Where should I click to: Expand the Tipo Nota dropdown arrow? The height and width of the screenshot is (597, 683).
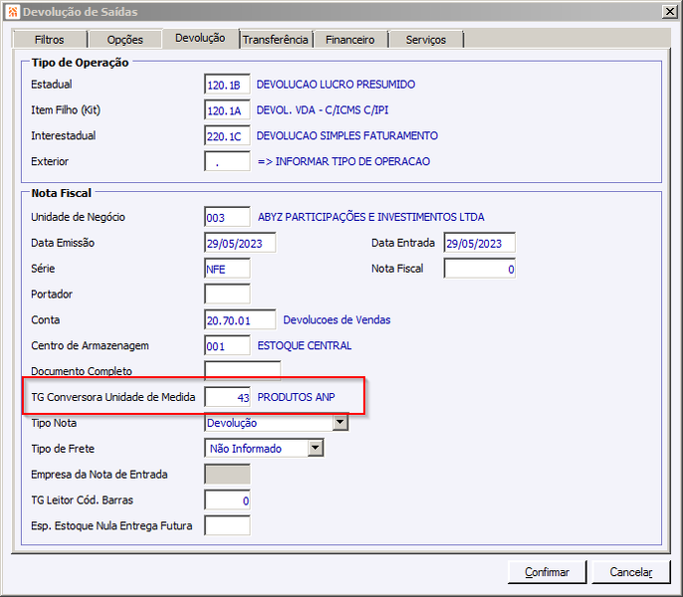point(341,423)
